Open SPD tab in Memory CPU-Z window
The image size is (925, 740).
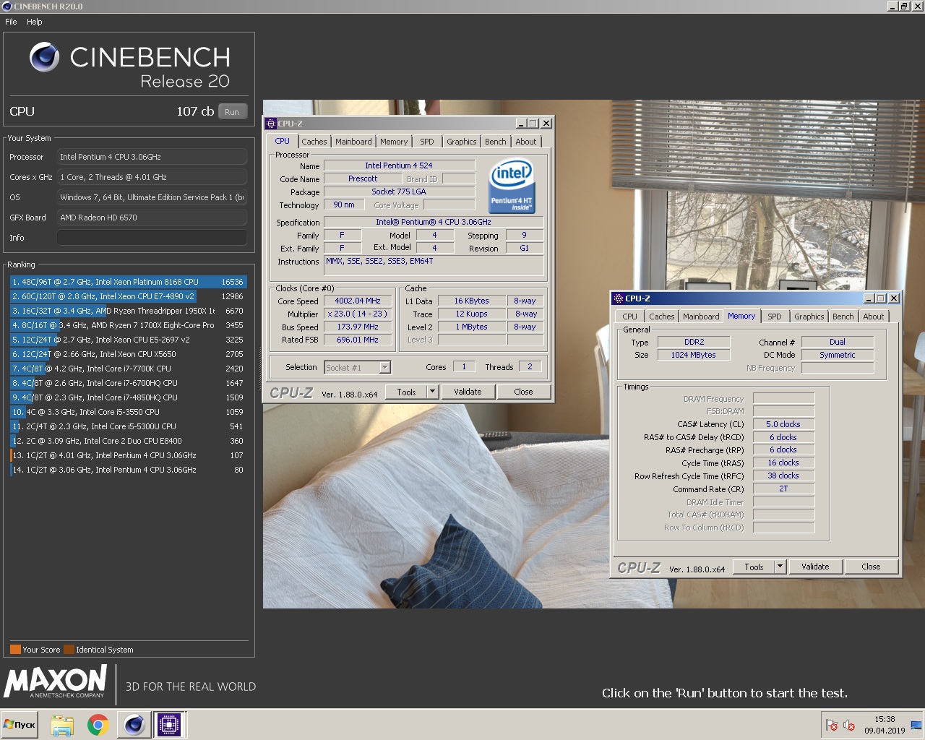775,317
